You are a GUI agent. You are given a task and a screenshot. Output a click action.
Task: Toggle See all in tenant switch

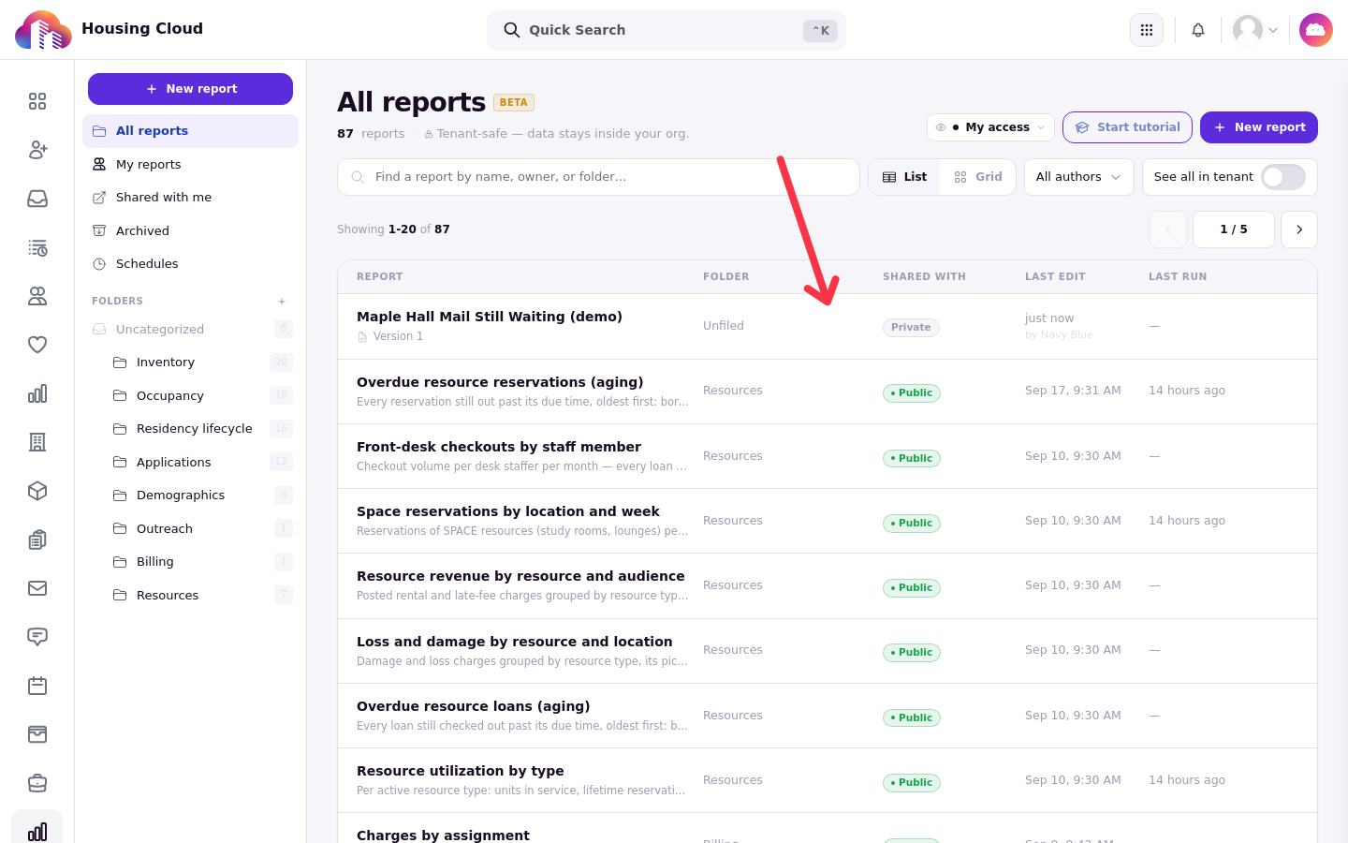1283,177
